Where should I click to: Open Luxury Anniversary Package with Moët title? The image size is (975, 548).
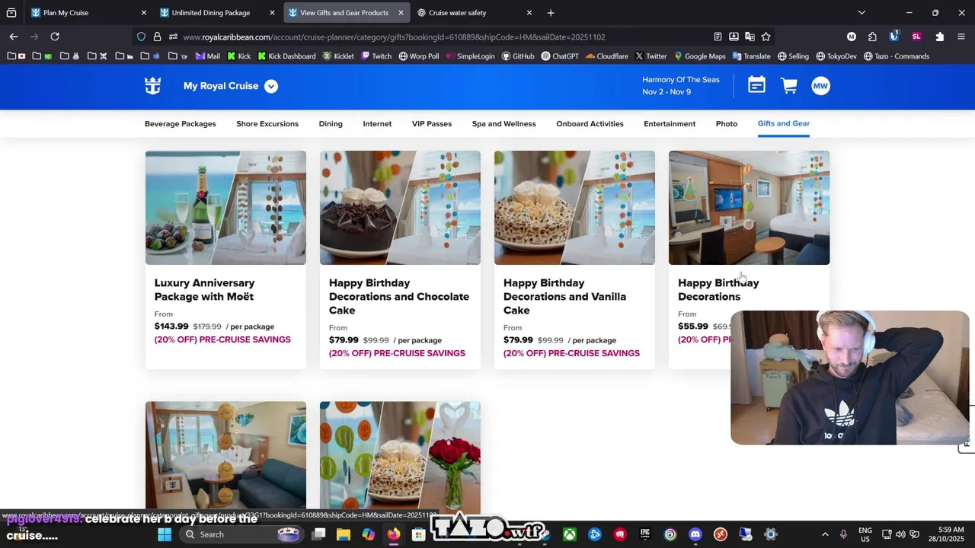[204, 290]
